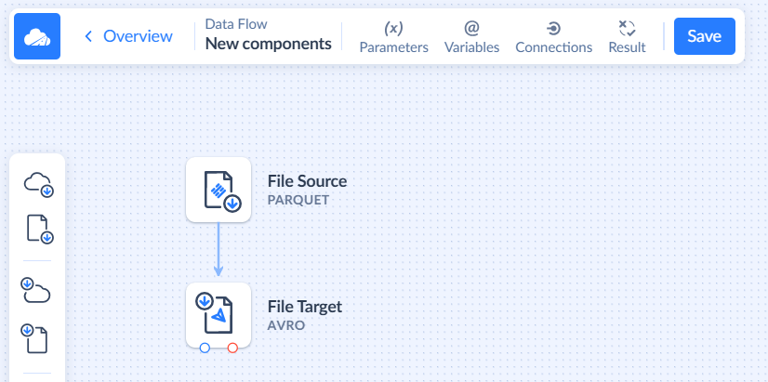Select the File Target AVRO node

point(218,315)
